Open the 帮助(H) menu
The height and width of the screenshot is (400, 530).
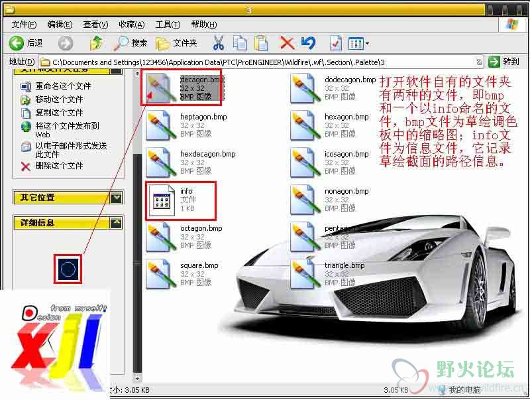[x=204, y=25]
